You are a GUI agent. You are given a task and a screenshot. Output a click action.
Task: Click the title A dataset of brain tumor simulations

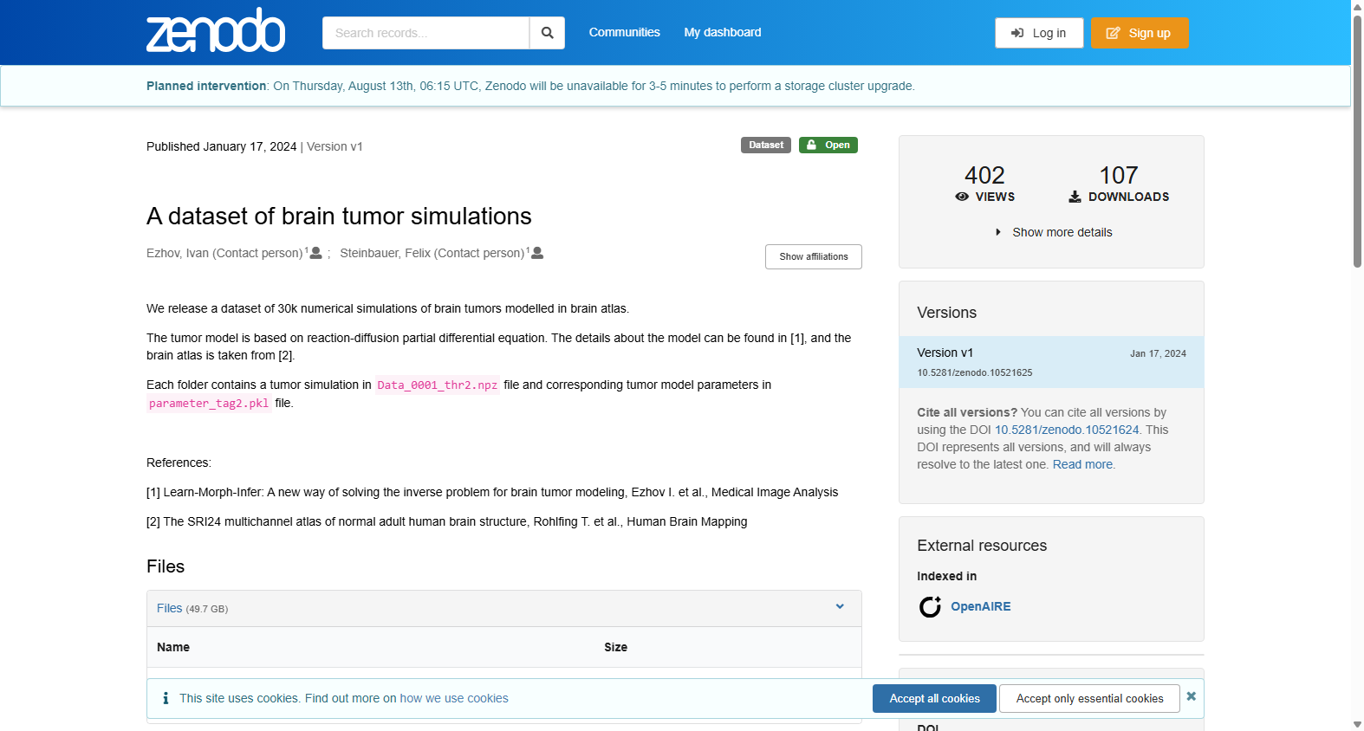tap(339, 216)
